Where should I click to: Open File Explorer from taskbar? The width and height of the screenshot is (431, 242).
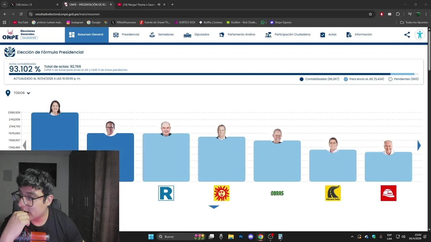pos(231,237)
